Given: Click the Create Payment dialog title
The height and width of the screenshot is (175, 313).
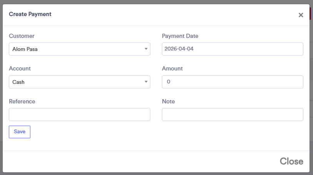Looking at the screenshot, I should point(30,14).
